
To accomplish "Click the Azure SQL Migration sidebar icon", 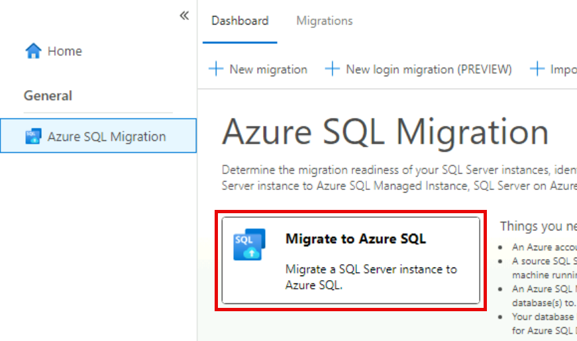I will click(33, 137).
